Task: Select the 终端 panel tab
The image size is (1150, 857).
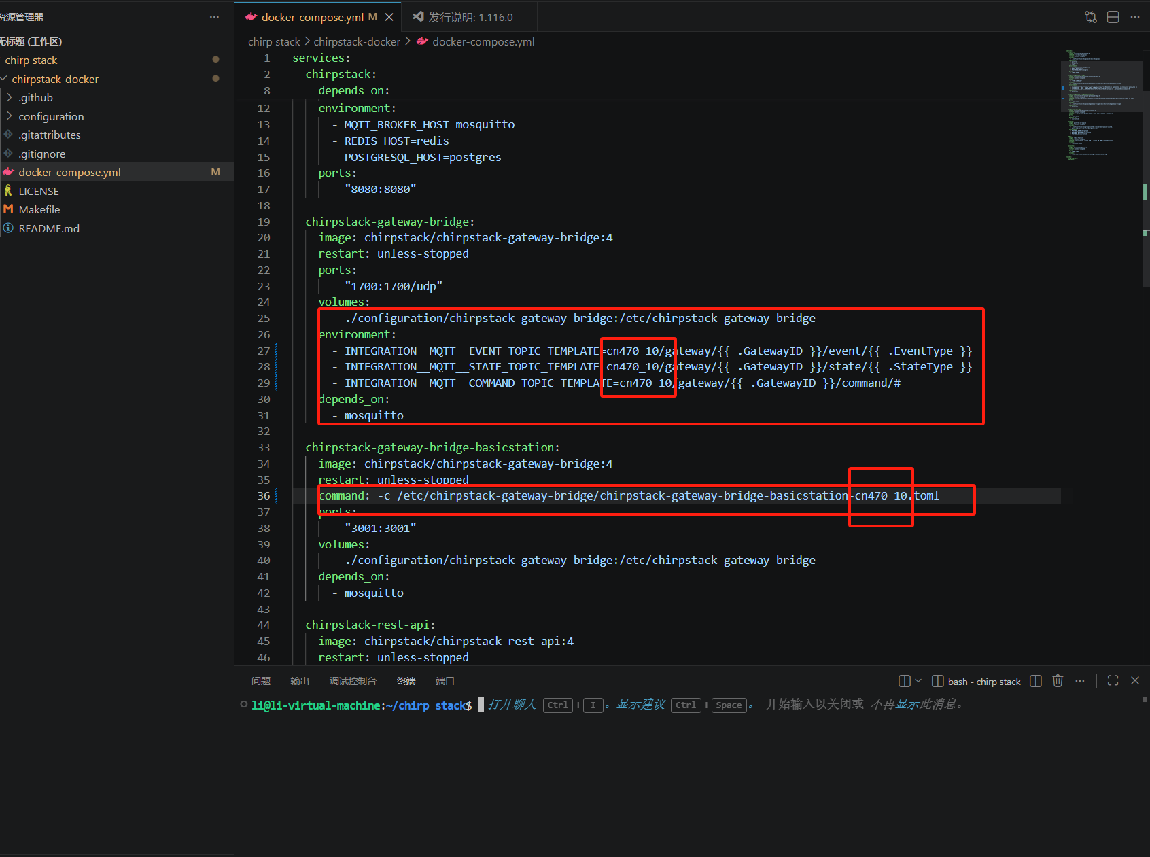Action: 406,681
